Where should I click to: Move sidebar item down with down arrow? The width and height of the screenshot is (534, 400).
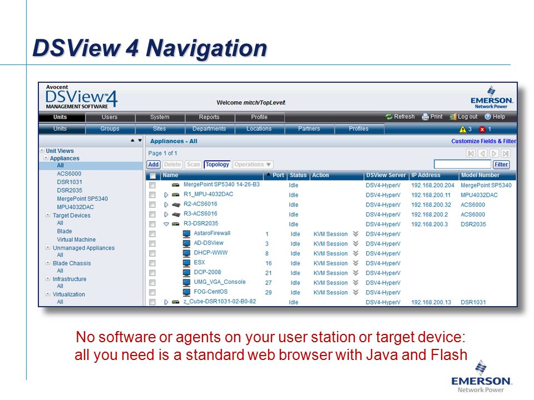(x=140, y=141)
